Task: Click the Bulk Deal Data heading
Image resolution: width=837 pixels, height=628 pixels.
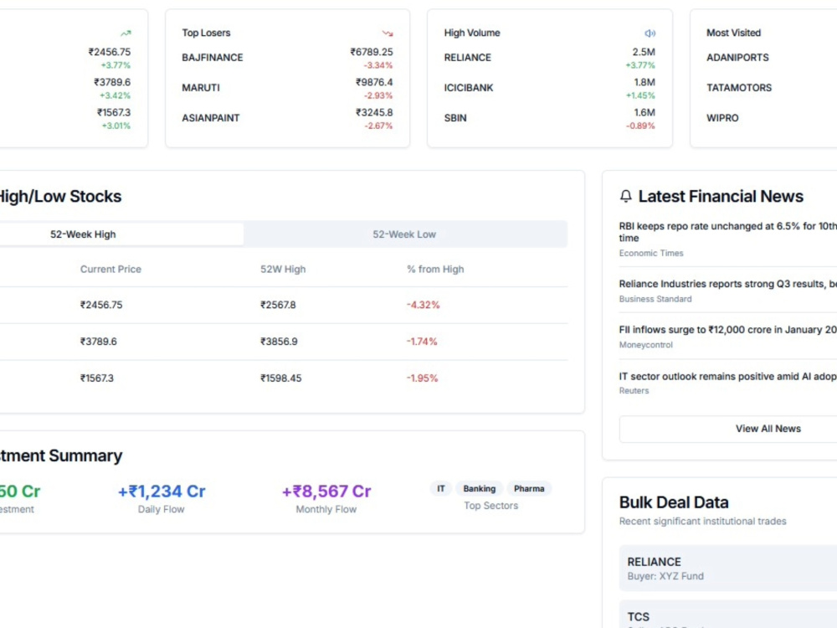Action: click(x=674, y=502)
